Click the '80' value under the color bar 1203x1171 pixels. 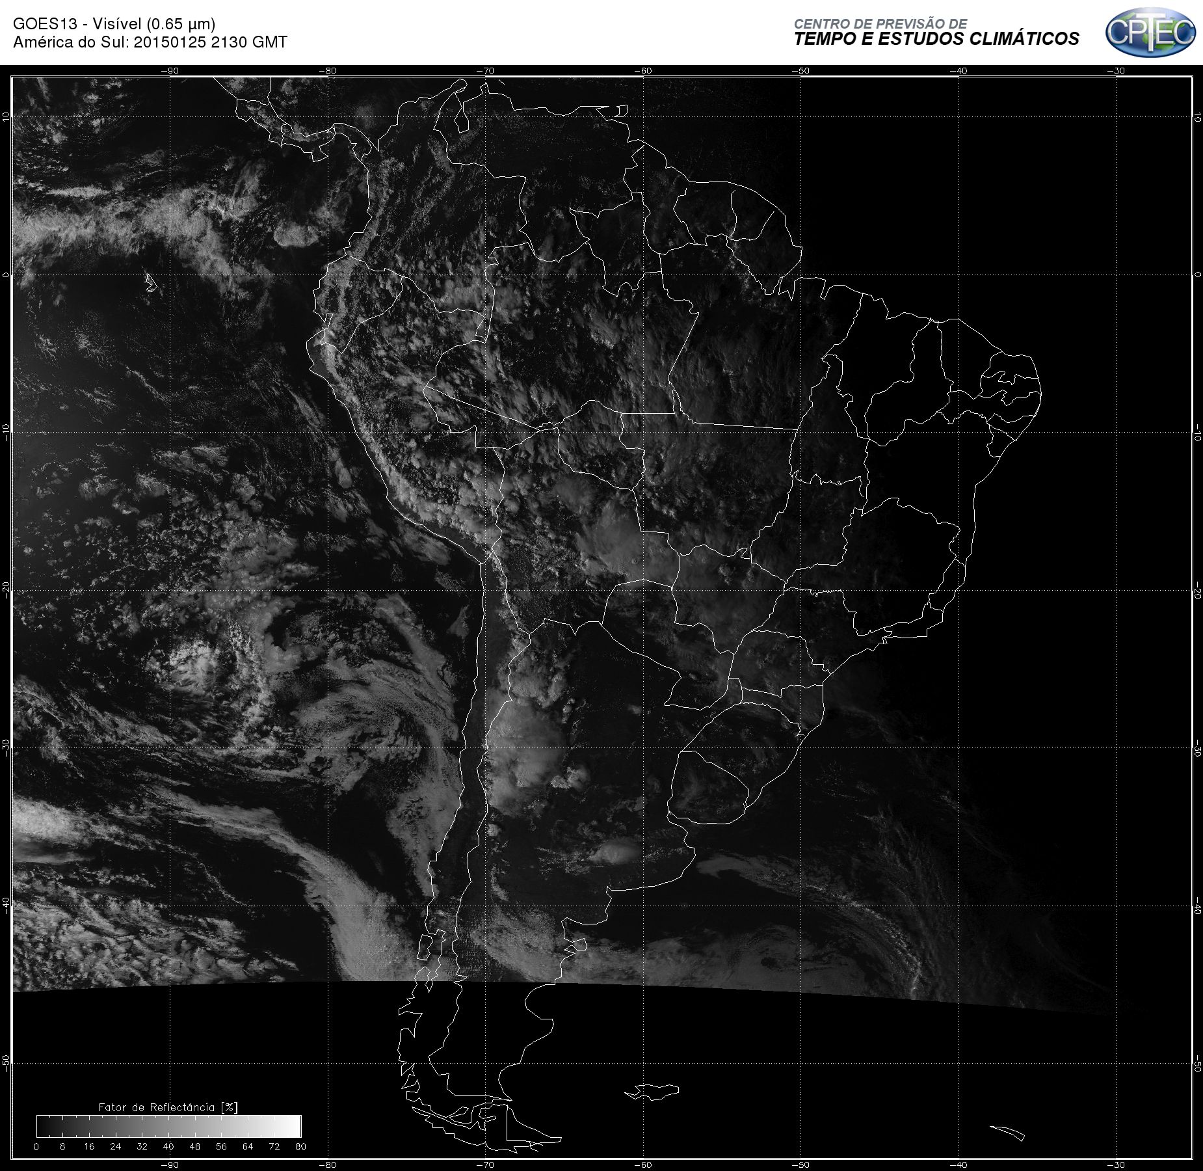point(300,1146)
